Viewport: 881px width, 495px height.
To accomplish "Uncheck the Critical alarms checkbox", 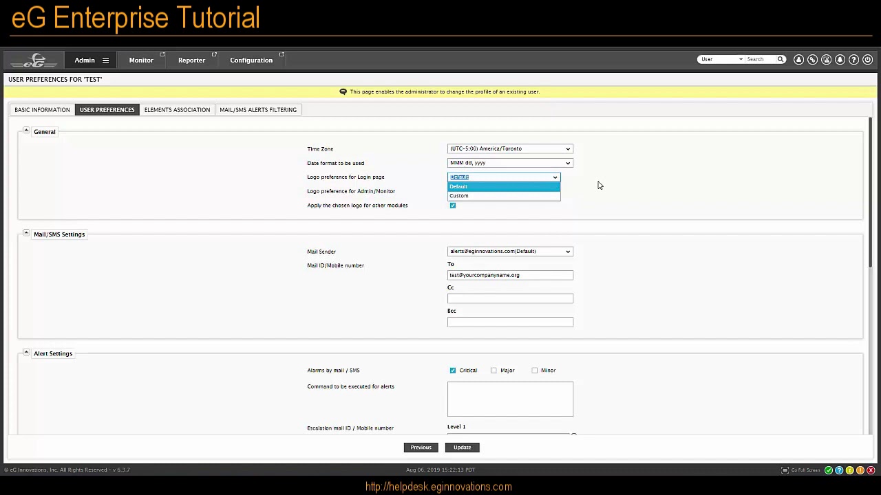I will coord(453,371).
